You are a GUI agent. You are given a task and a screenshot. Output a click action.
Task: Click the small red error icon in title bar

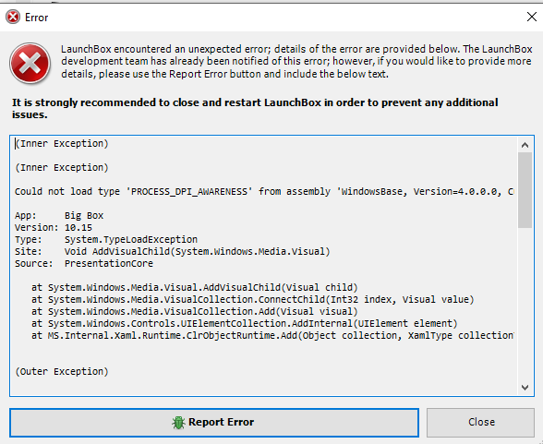pyautogui.click(x=13, y=17)
